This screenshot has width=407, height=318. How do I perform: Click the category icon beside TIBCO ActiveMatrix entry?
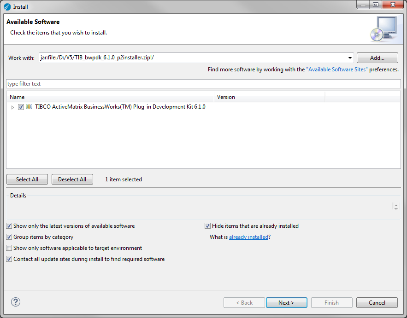click(29, 107)
